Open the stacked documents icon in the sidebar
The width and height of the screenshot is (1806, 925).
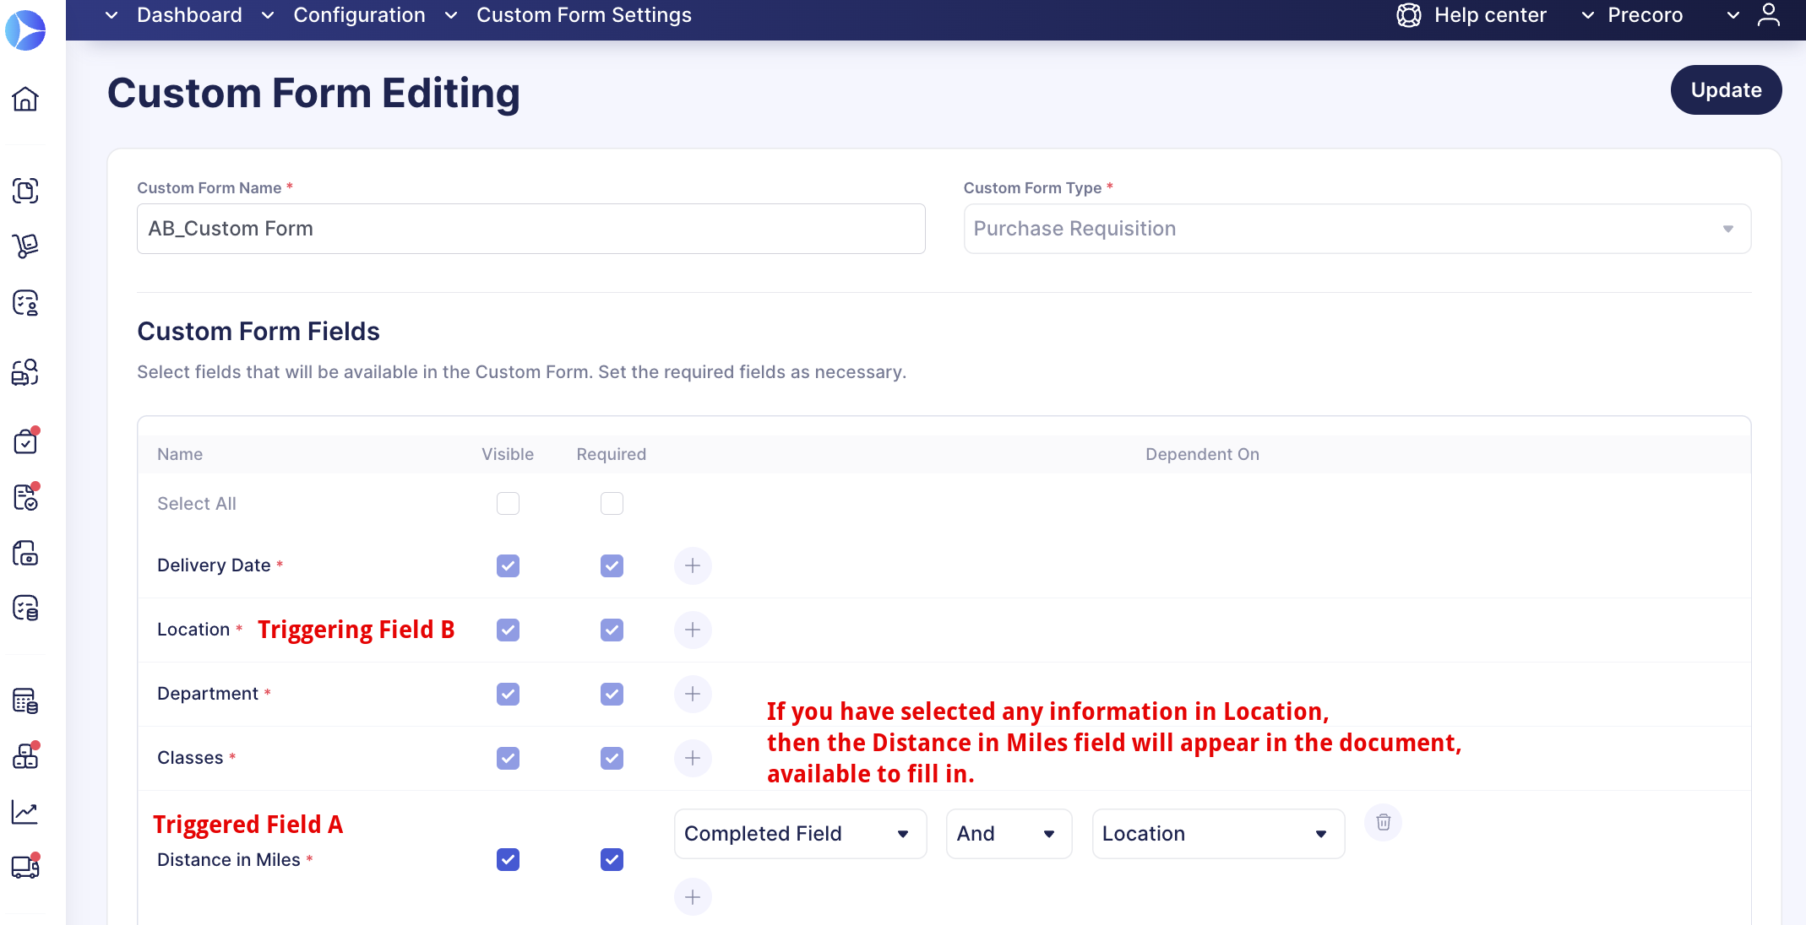(25, 191)
